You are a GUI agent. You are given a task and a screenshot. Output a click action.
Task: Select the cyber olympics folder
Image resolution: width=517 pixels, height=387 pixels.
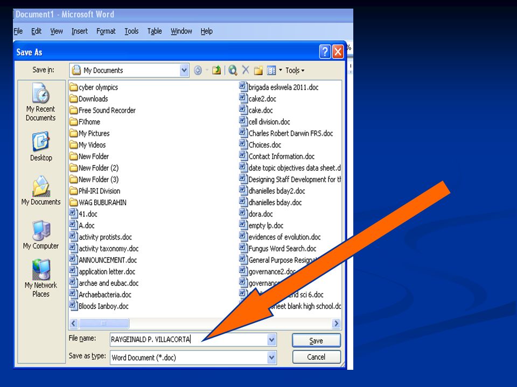[x=94, y=87]
